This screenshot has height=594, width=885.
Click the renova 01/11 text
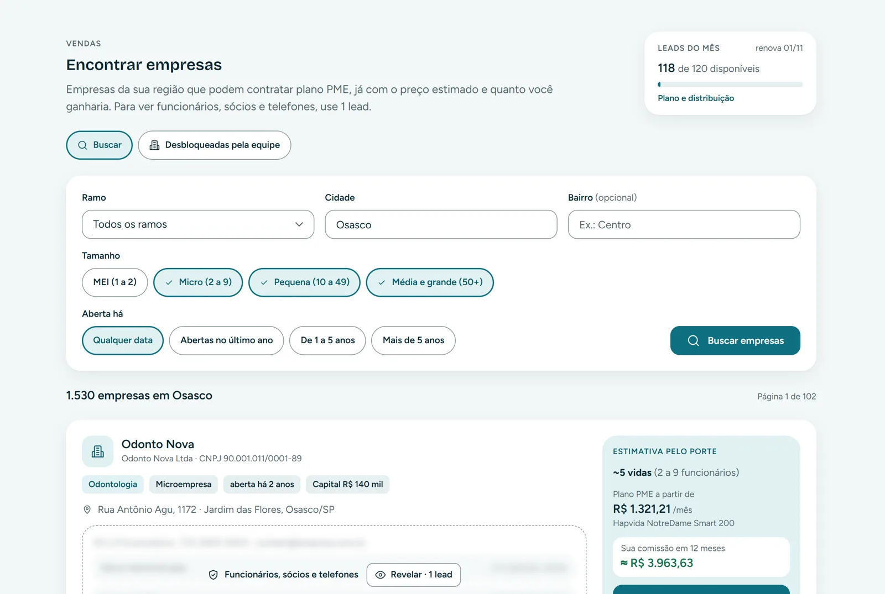(x=779, y=48)
